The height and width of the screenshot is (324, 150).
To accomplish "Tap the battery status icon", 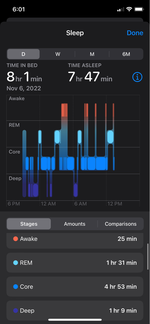I will (x=139, y=9).
